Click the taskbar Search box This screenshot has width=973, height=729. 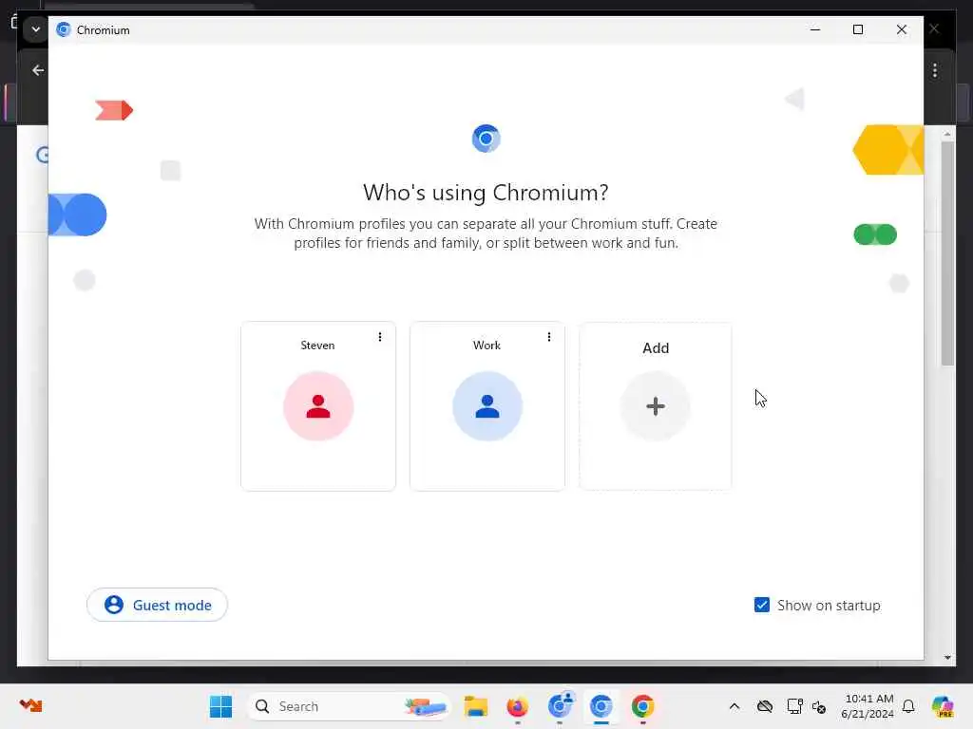click(350, 706)
